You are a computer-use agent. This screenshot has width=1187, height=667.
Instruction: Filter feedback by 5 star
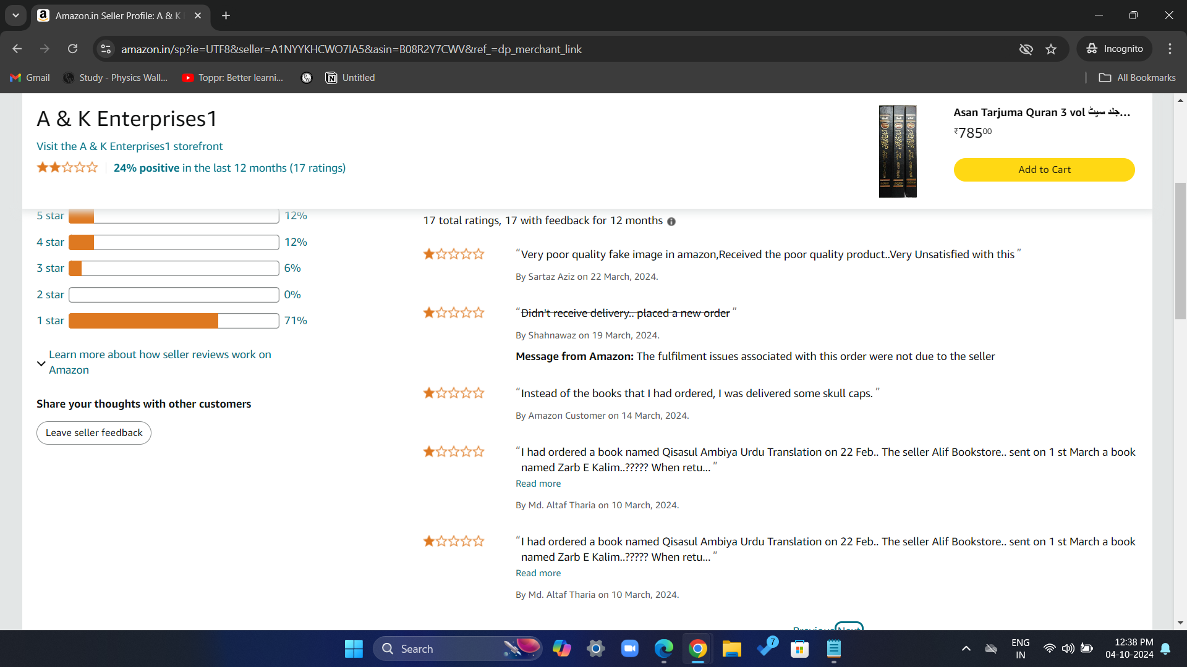(x=50, y=216)
